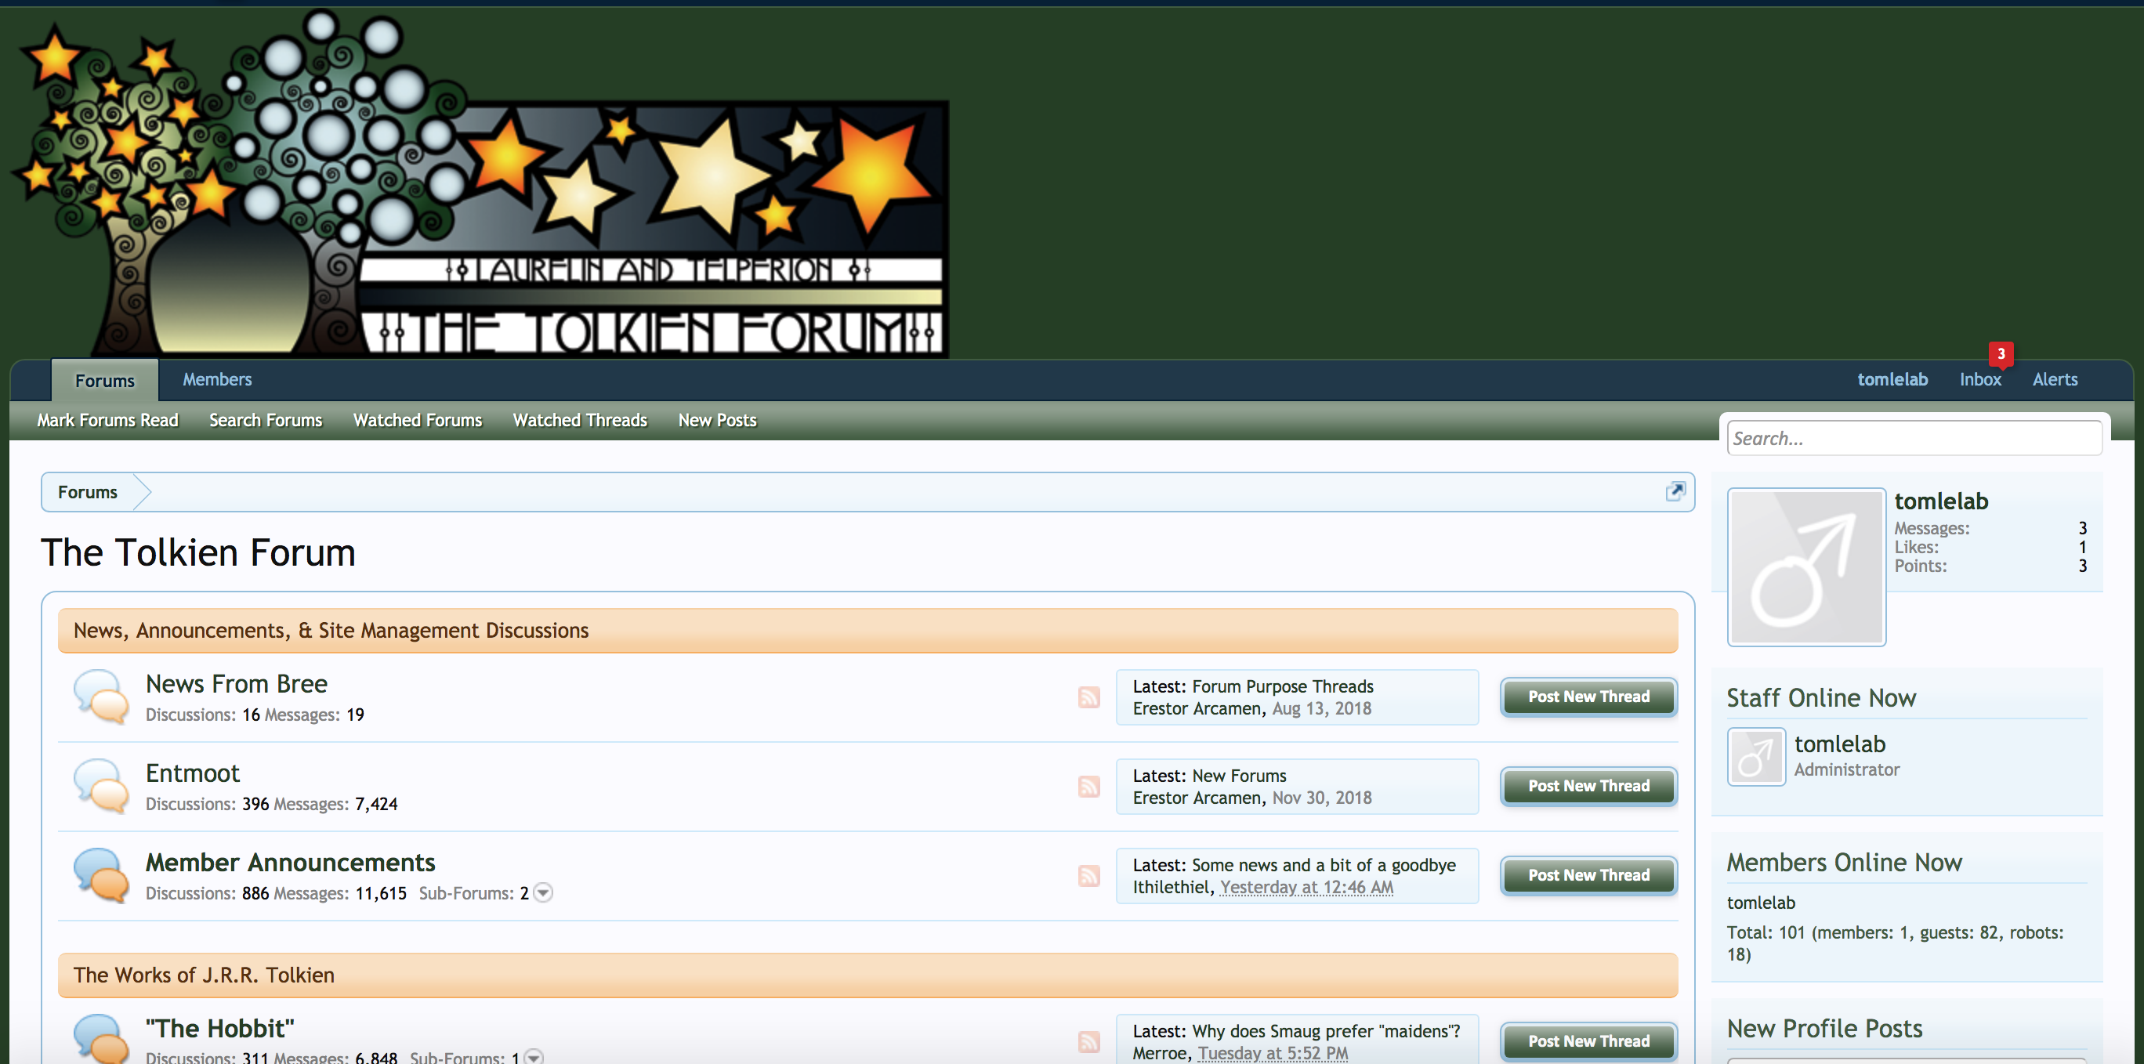The width and height of the screenshot is (2144, 1064).
Task: Open tomlelab link under Staff Online Now
Action: pos(1839,744)
